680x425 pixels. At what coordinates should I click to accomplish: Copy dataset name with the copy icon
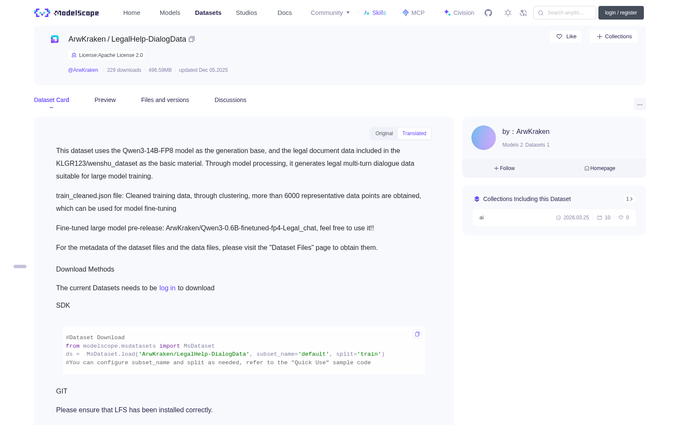point(192,39)
